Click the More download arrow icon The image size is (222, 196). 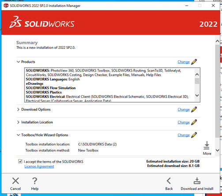(x=207, y=145)
